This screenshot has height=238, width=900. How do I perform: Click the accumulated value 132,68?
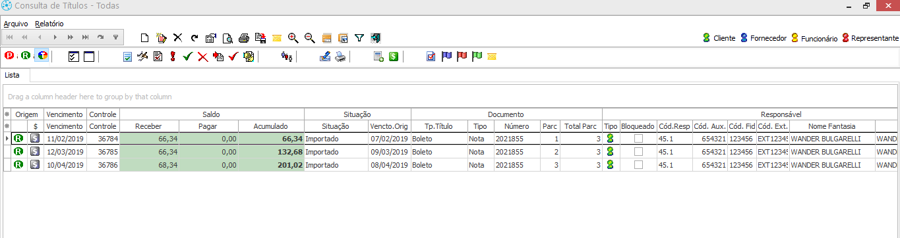[271, 152]
